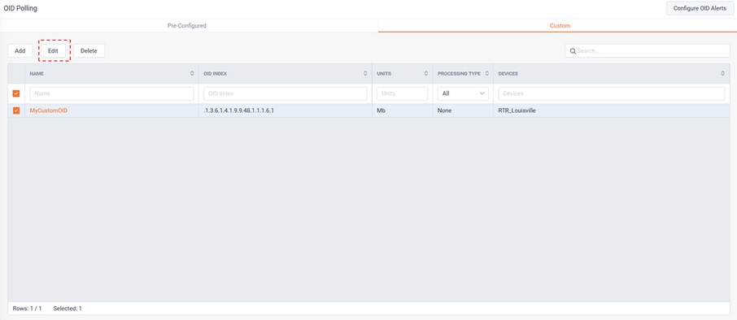Focus the OID Index filter field
The width and height of the screenshot is (737, 320).
(x=286, y=93)
